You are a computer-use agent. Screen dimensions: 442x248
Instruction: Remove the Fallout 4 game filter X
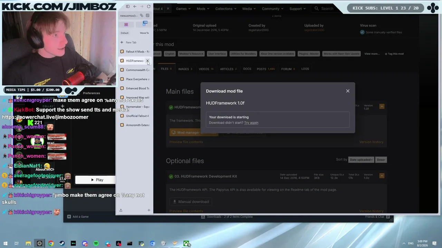pos(168,9)
